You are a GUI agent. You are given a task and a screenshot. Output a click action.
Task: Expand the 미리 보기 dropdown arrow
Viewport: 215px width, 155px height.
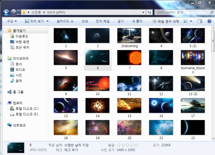coord(50,21)
